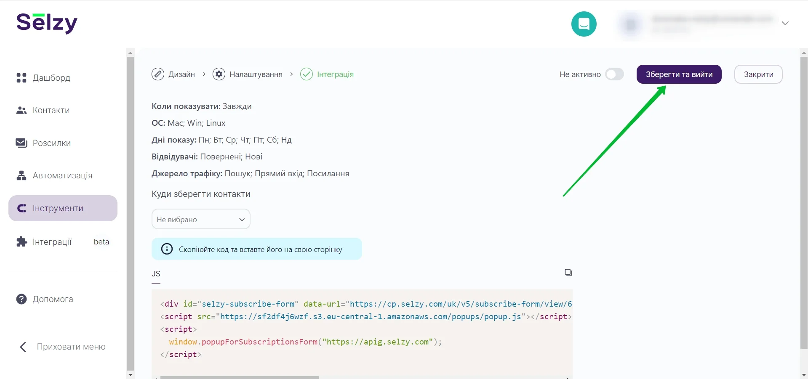Image resolution: width=808 pixels, height=379 pixels.
Task: Open Дашборд in the sidebar
Action: [51, 78]
